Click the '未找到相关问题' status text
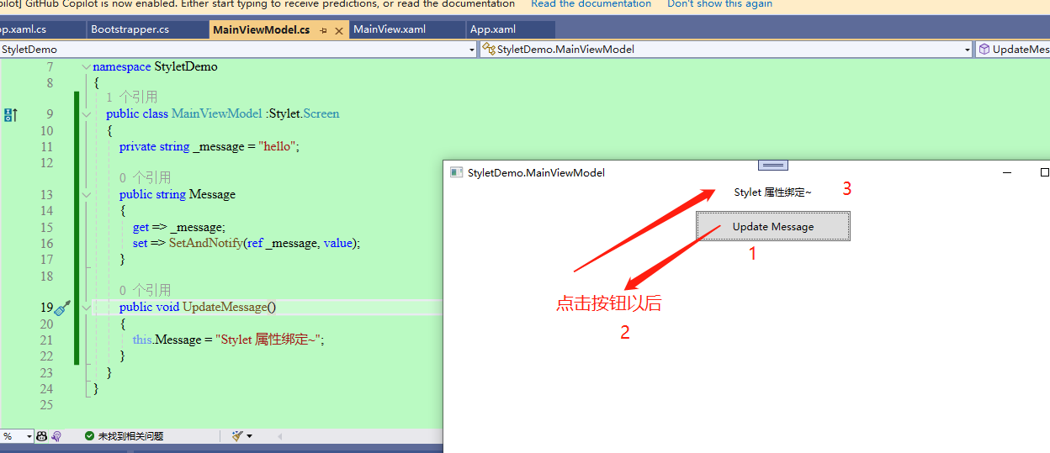This screenshot has height=453, width=1050. pyautogui.click(x=130, y=436)
